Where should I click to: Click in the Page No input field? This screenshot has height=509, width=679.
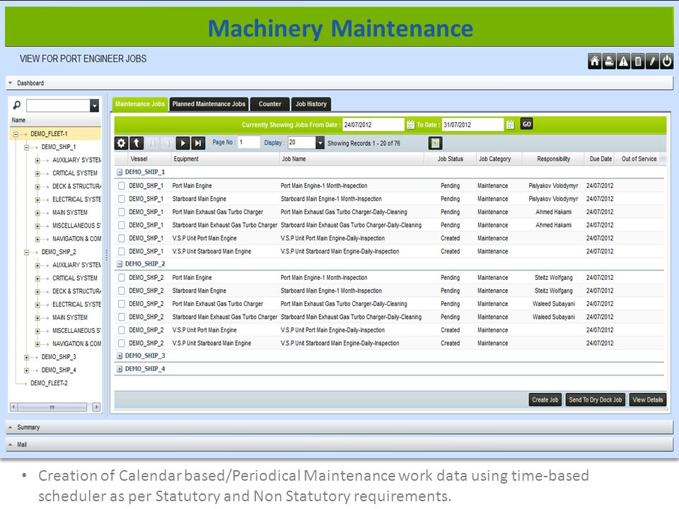tap(248, 142)
